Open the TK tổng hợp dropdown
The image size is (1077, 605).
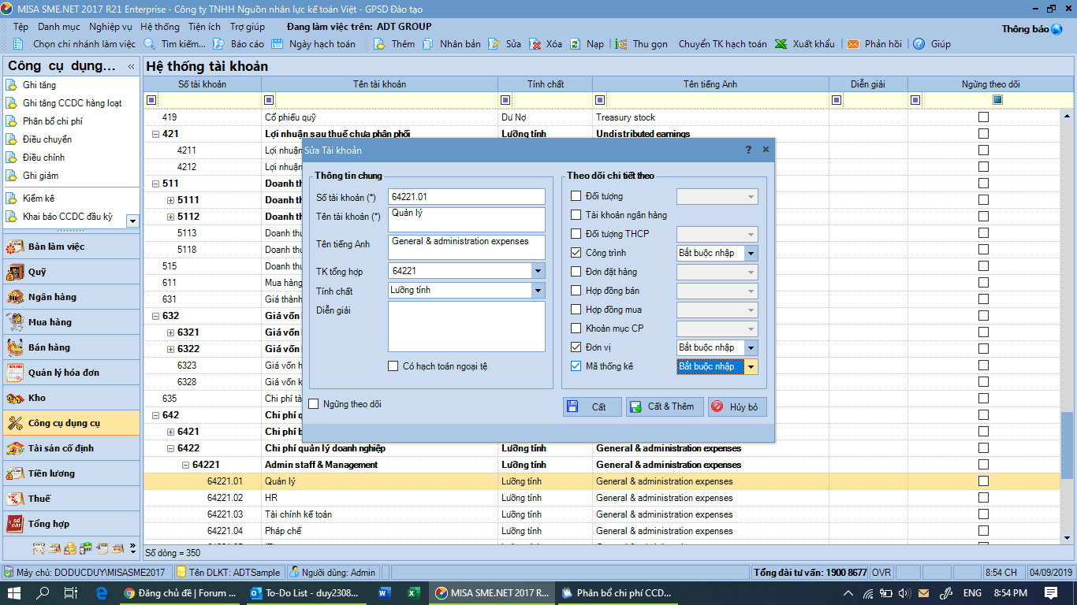coord(538,271)
